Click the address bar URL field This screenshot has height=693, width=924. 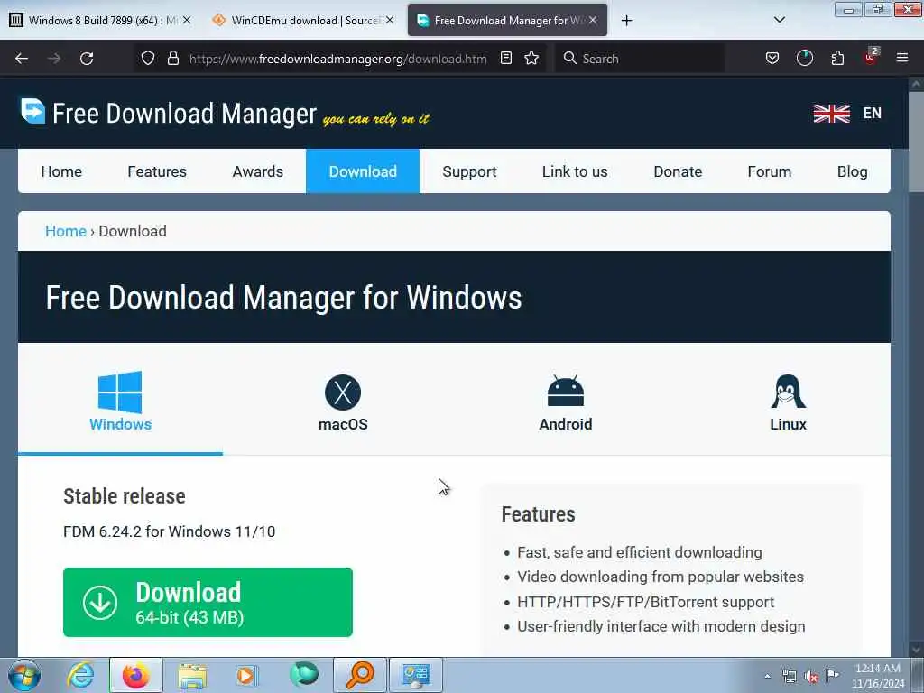pos(337,59)
